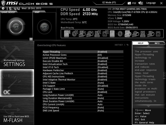Change the Intel C-State setting
Image resolution: width=166 pixels, height=125 pixels.
pyautogui.click(x=83, y=82)
